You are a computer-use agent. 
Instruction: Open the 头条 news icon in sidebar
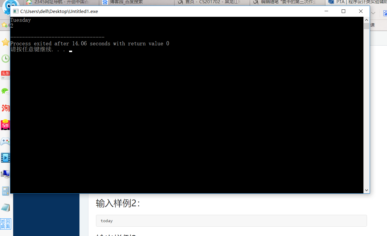[x=5, y=75]
